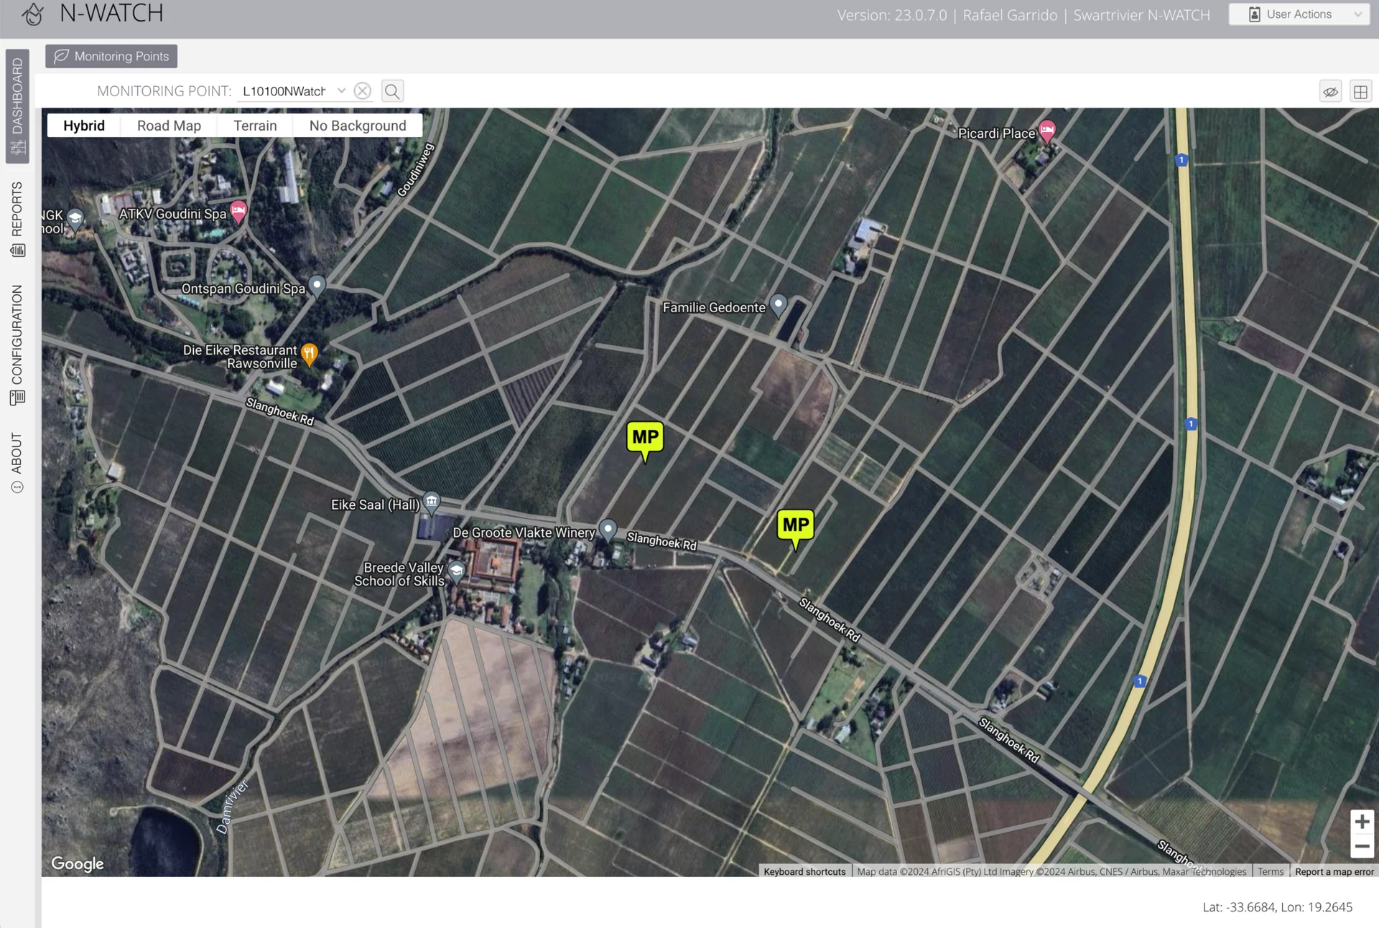The image size is (1379, 928).
Task: Click the N-WATCH logo icon
Action: [32, 14]
